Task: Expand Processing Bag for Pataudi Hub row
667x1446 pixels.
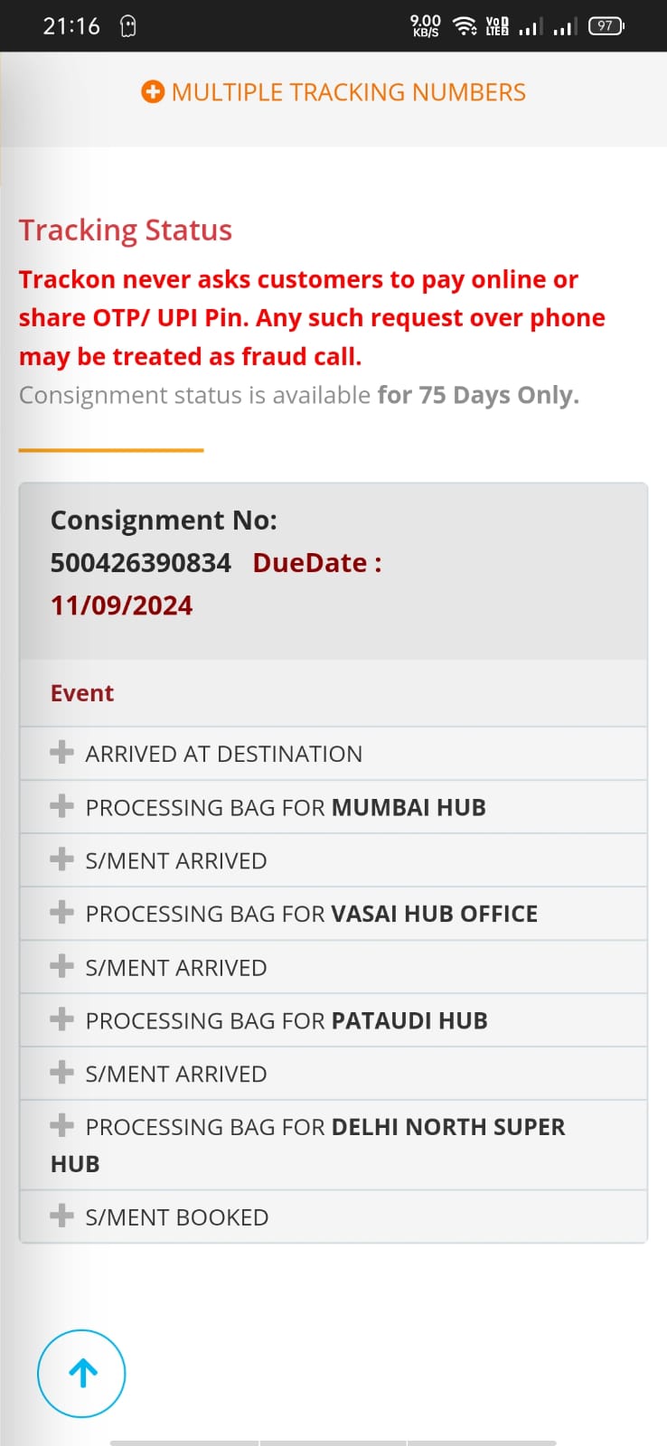Action: pos(287,1020)
